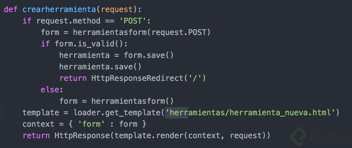Click the context variable assignment
This screenshot has width=352, height=148.
tap(39, 124)
